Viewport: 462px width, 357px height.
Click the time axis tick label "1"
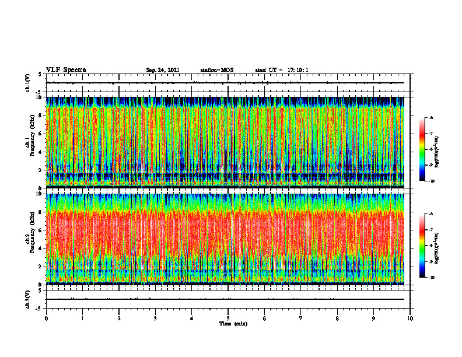click(x=82, y=318)
